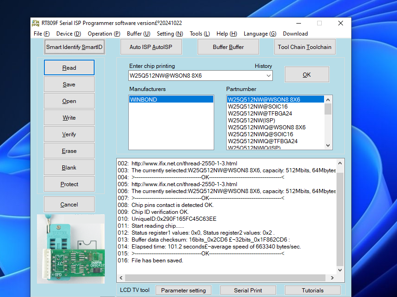Open the Buffer Buffer button
The height and width of the screenshot is (297, 397).
tap(228, 47)
